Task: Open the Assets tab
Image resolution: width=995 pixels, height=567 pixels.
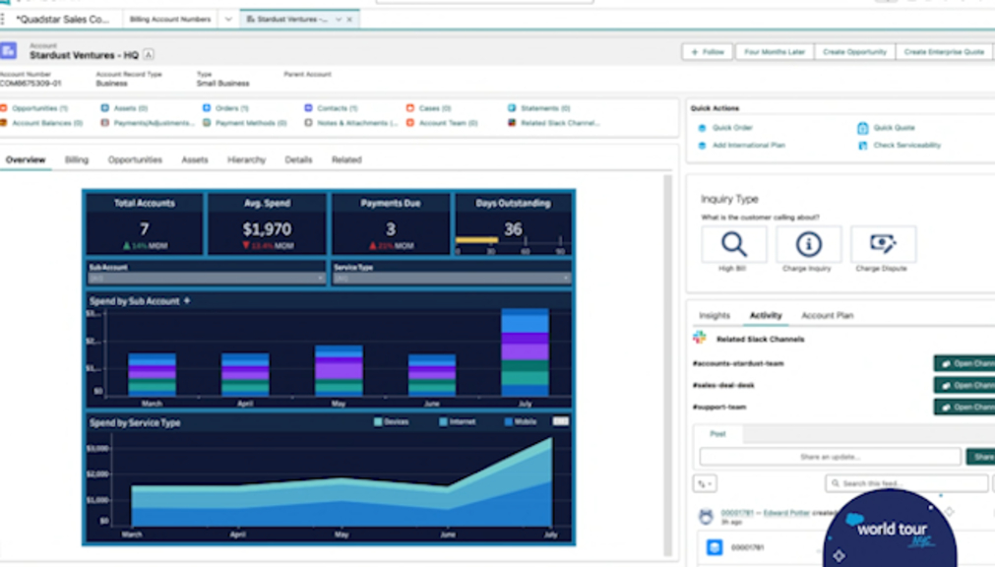Action: click(x=194, y=160)
